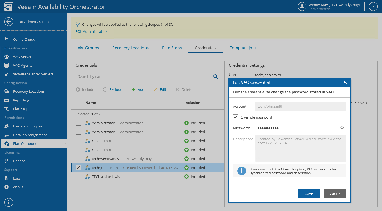
Task: Click the Edit pencil icon
Action: point(156,89)
